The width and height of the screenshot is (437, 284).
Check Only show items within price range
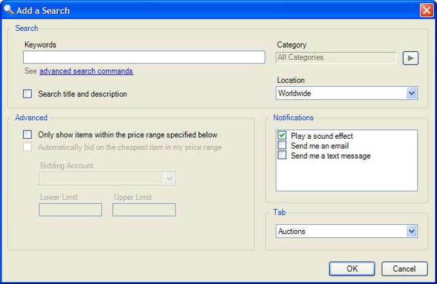coord(28,135)
